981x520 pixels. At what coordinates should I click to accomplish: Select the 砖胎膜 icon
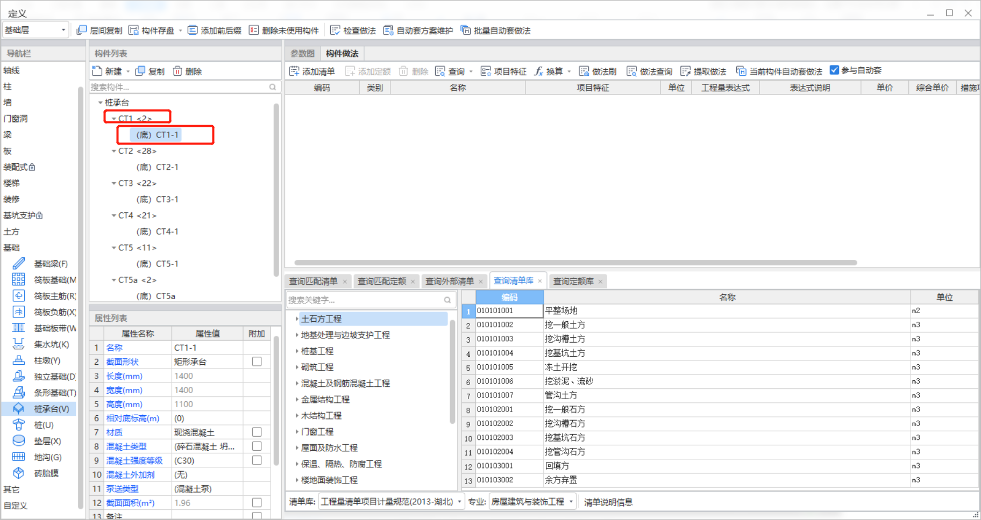[x=19, y=473]
